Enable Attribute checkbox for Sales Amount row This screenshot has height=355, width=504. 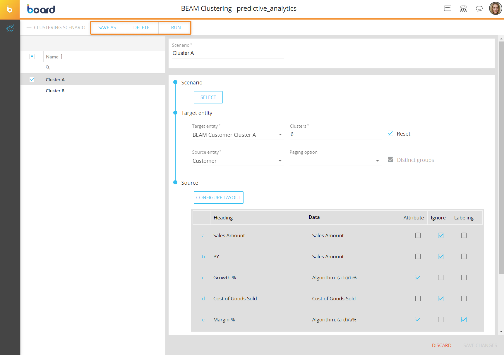pos(418,235)
